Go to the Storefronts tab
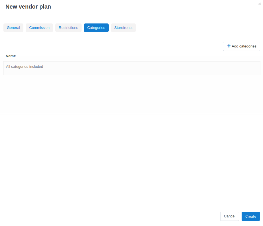 click(123, 28)
